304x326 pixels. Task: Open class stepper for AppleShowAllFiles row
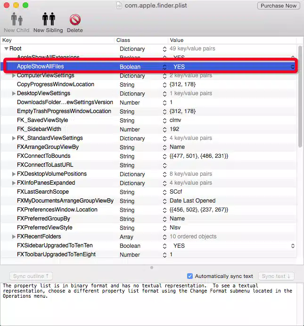pos(164,67)
